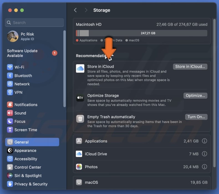Click the search magnifier icon
Image resolution: width=219 pixels, height=194 pixels.
9,23
